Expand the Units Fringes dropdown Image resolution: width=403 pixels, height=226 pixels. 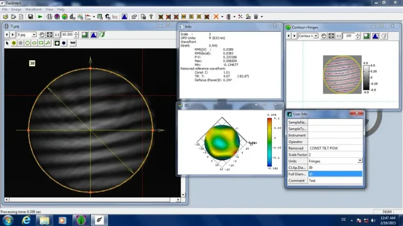(360, 161)
